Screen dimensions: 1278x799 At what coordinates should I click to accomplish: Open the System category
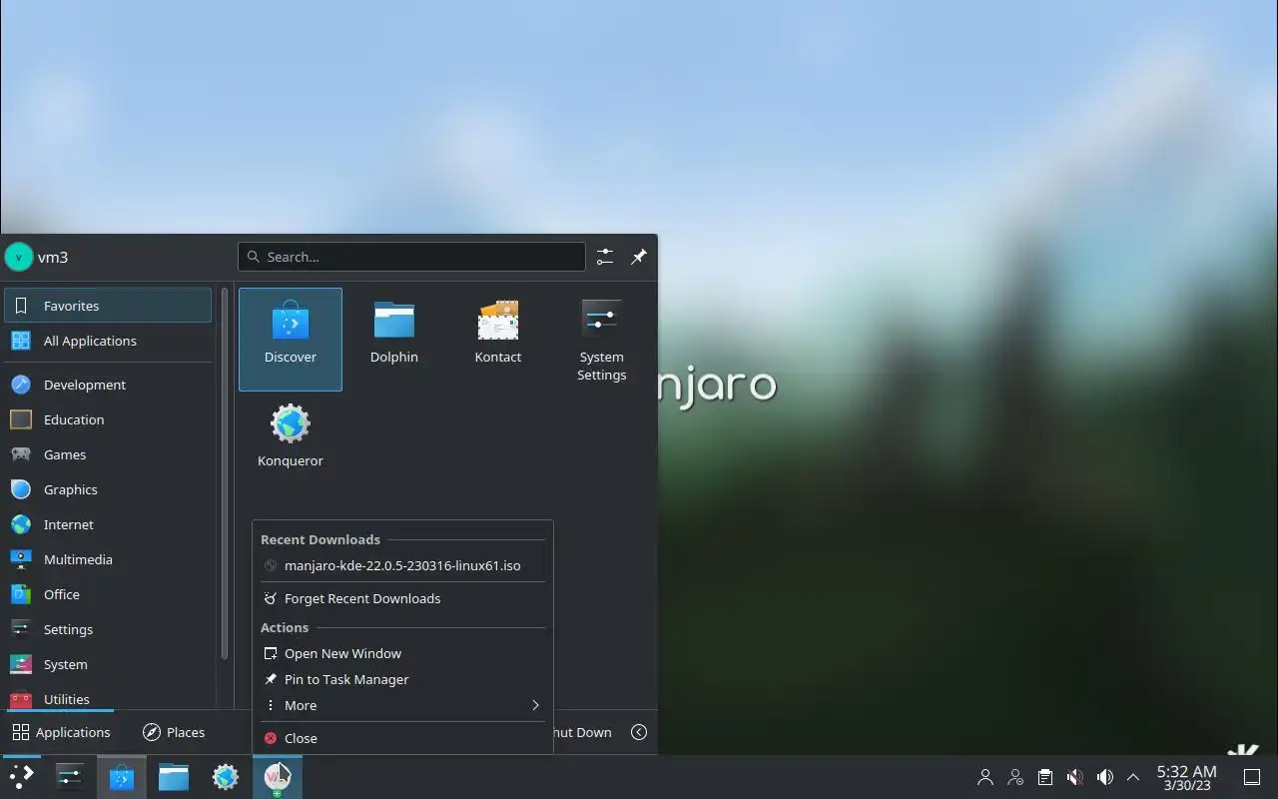coord(108,664)
